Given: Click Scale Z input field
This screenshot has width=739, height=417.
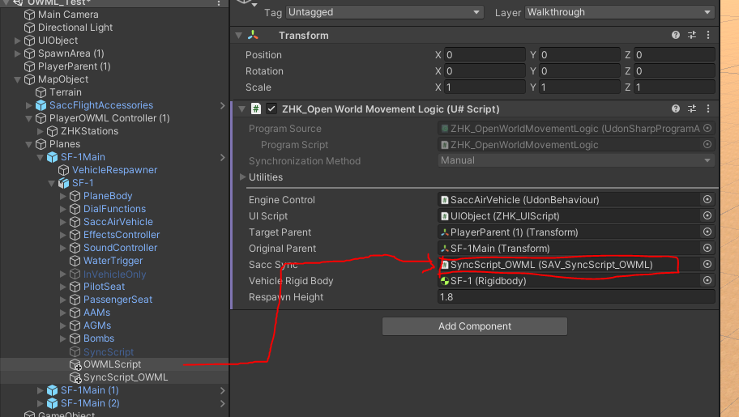Looking at the screenshot, I should pos(674,87).
